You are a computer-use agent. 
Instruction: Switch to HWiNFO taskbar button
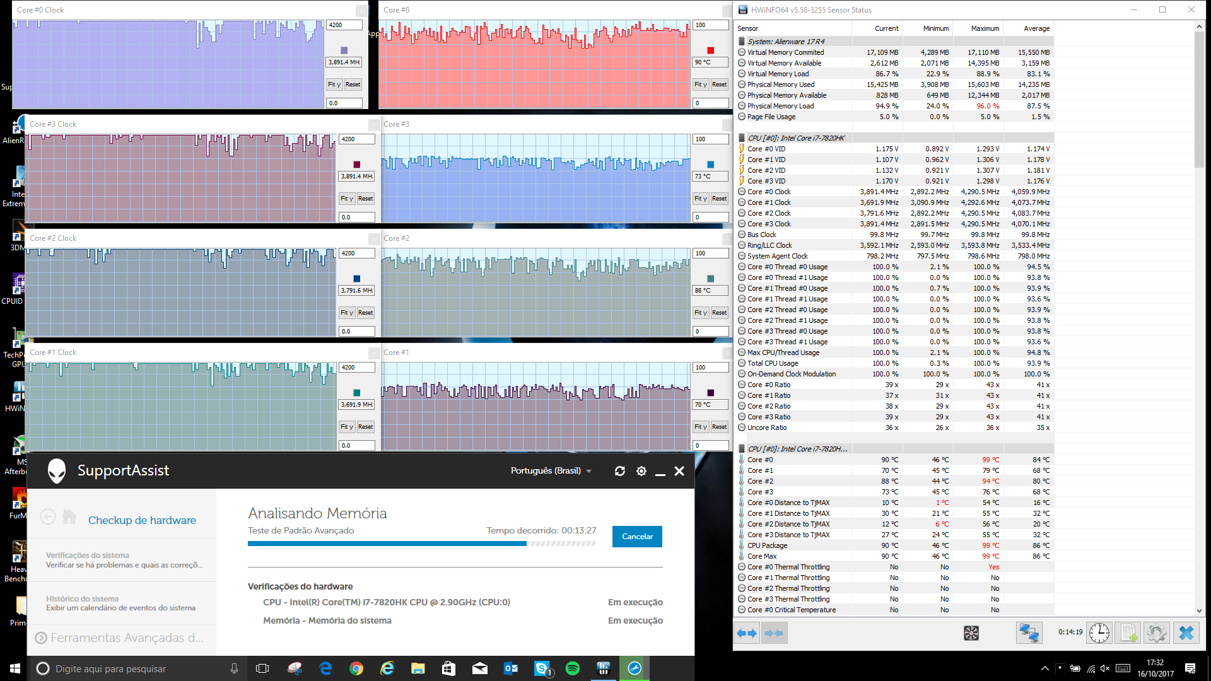604,668
